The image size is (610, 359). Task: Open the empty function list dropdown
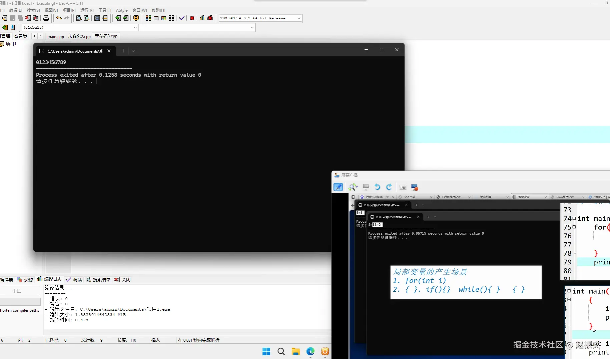252,27
